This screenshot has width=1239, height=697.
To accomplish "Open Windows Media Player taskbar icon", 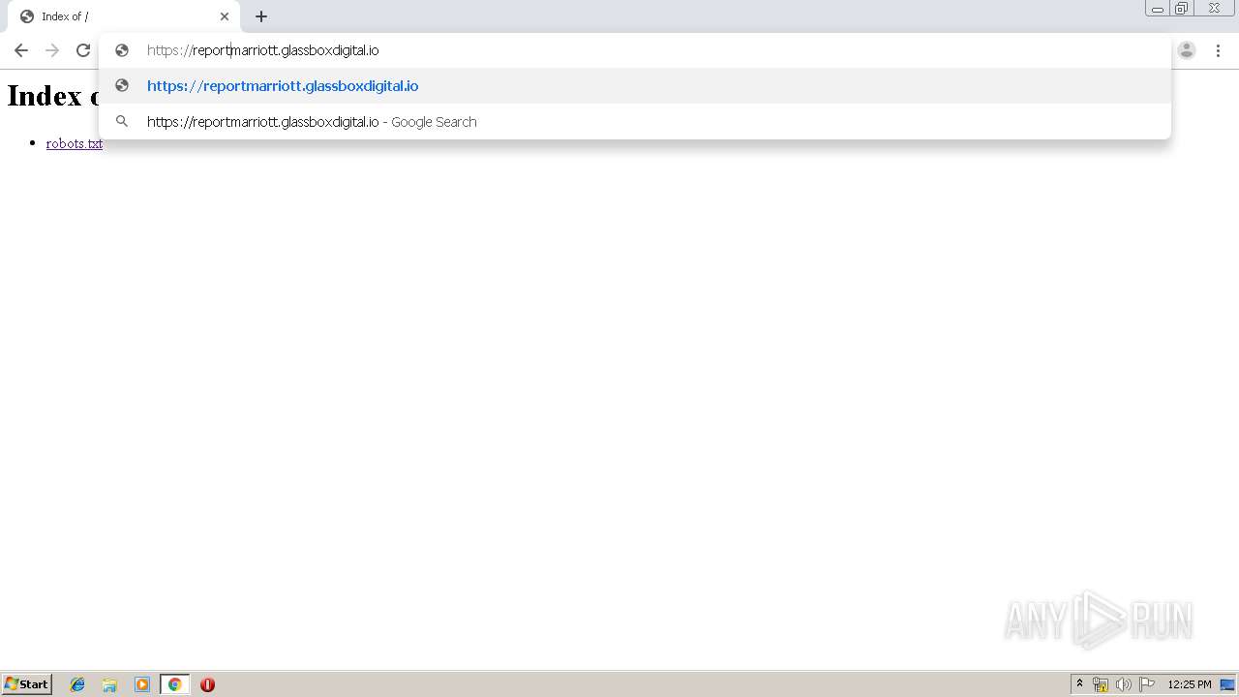I will click(x=142, y=684).
